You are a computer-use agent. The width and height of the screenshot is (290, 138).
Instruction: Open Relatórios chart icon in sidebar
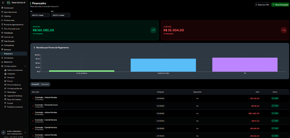coord(2,62)
